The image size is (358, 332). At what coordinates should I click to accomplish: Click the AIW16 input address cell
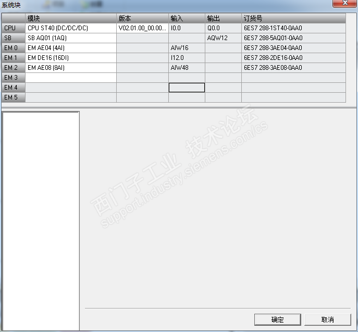(x=187, y=48)
